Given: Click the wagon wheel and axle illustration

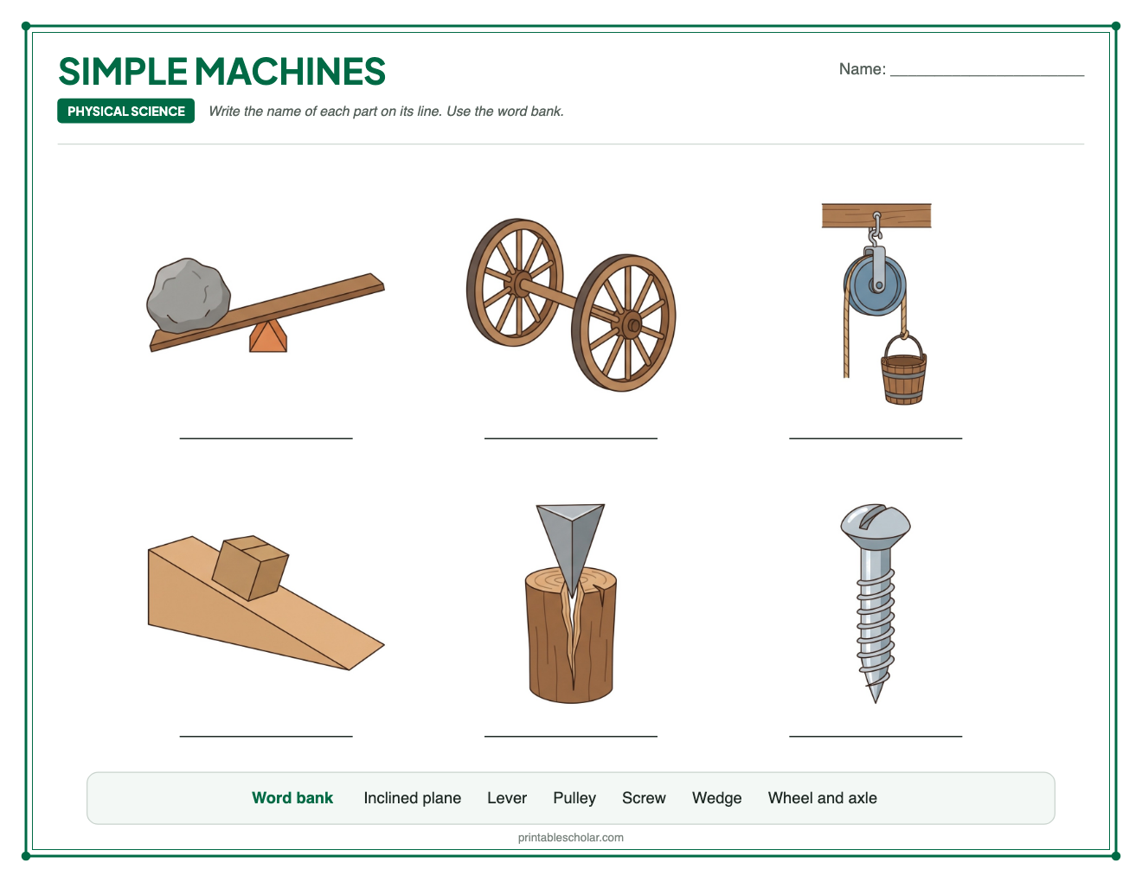Looking at the screenshot, I should pos(571,304).
